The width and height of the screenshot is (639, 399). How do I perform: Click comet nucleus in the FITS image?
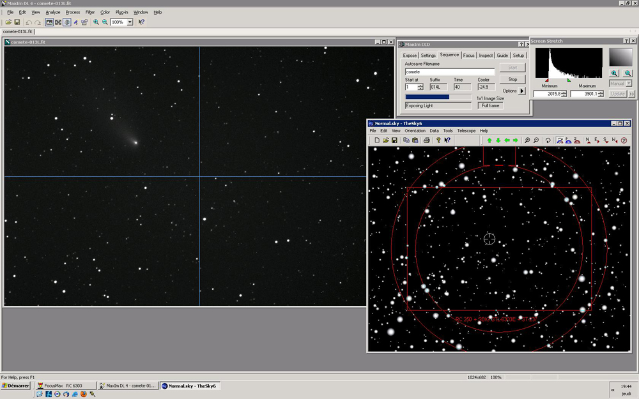135,142
